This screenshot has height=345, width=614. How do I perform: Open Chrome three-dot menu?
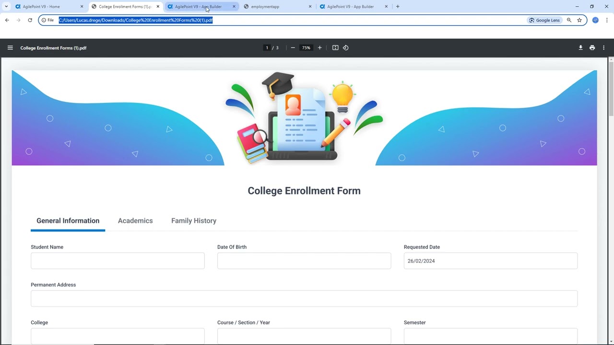pyautogui.click(x=607, y=20)
